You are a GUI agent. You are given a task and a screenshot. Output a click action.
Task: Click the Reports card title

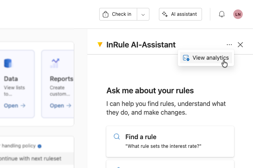(62, 79)
